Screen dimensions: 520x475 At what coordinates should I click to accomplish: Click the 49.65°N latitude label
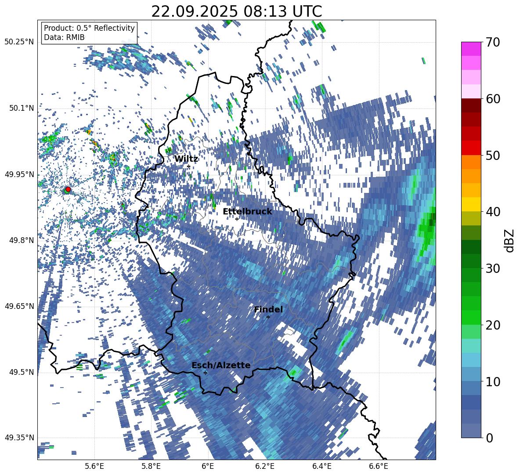(x=19, y=306)
